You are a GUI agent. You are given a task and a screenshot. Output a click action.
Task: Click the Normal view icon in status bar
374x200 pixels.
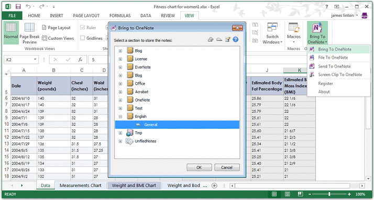click(274, 194)
